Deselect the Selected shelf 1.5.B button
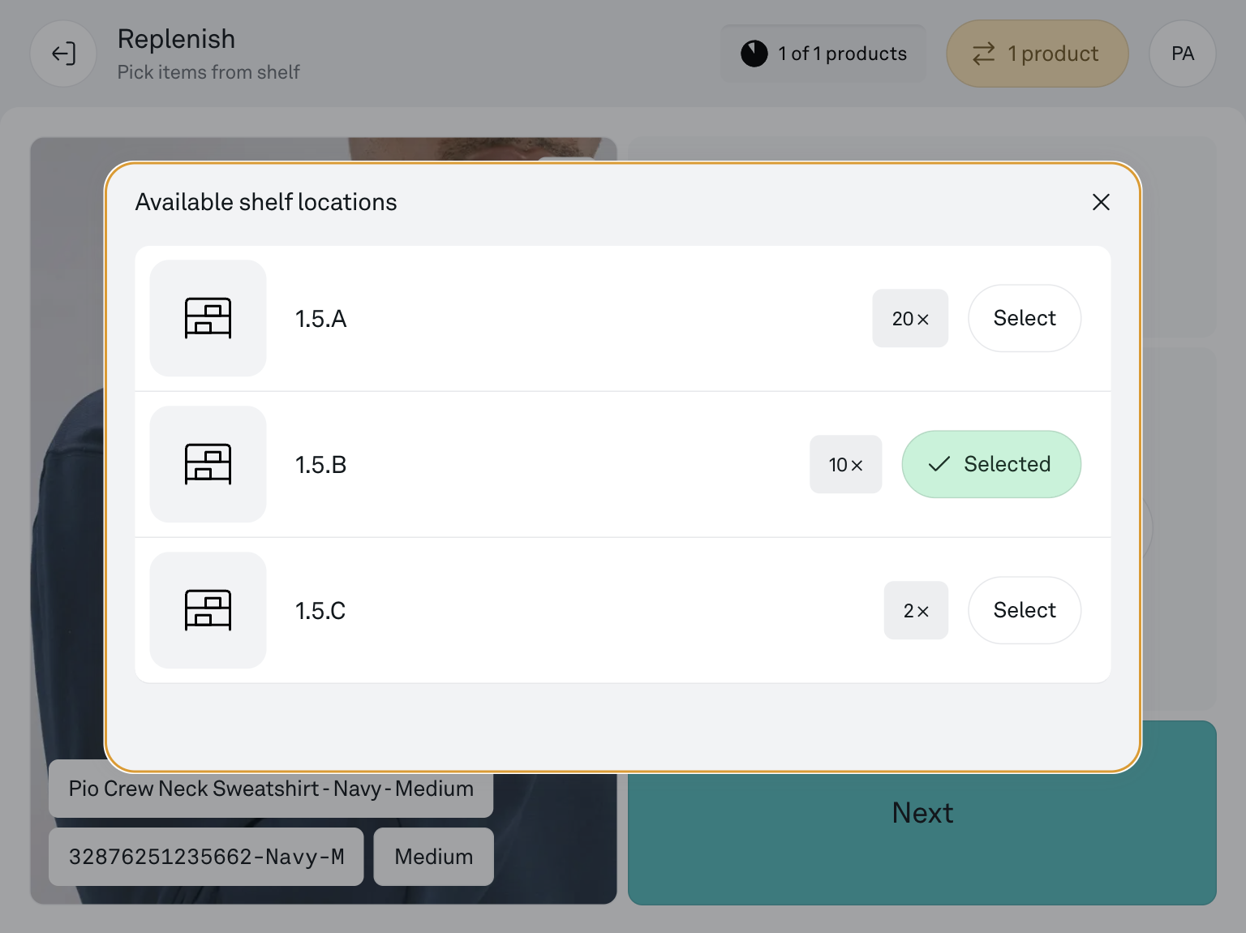 [x=990, y=464]
